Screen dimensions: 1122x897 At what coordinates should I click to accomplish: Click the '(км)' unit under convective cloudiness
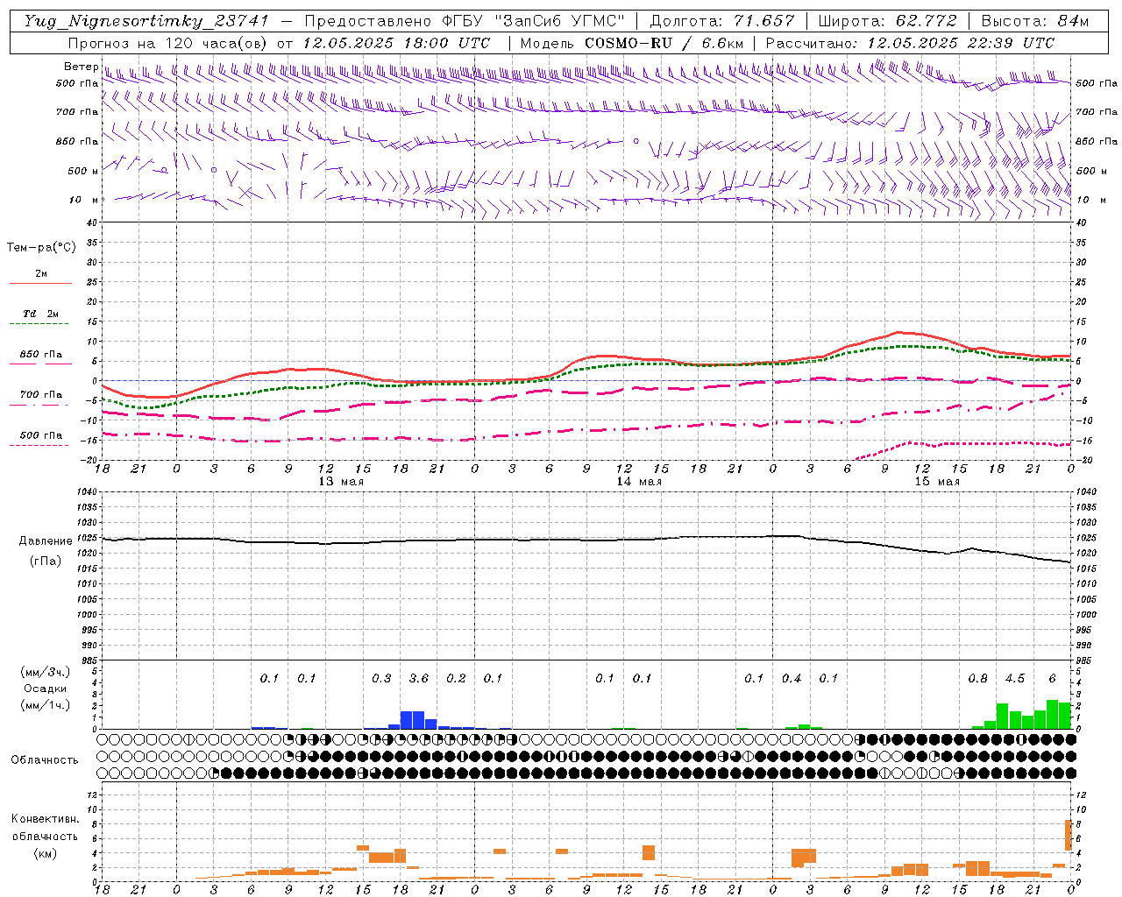coord(45,853)
